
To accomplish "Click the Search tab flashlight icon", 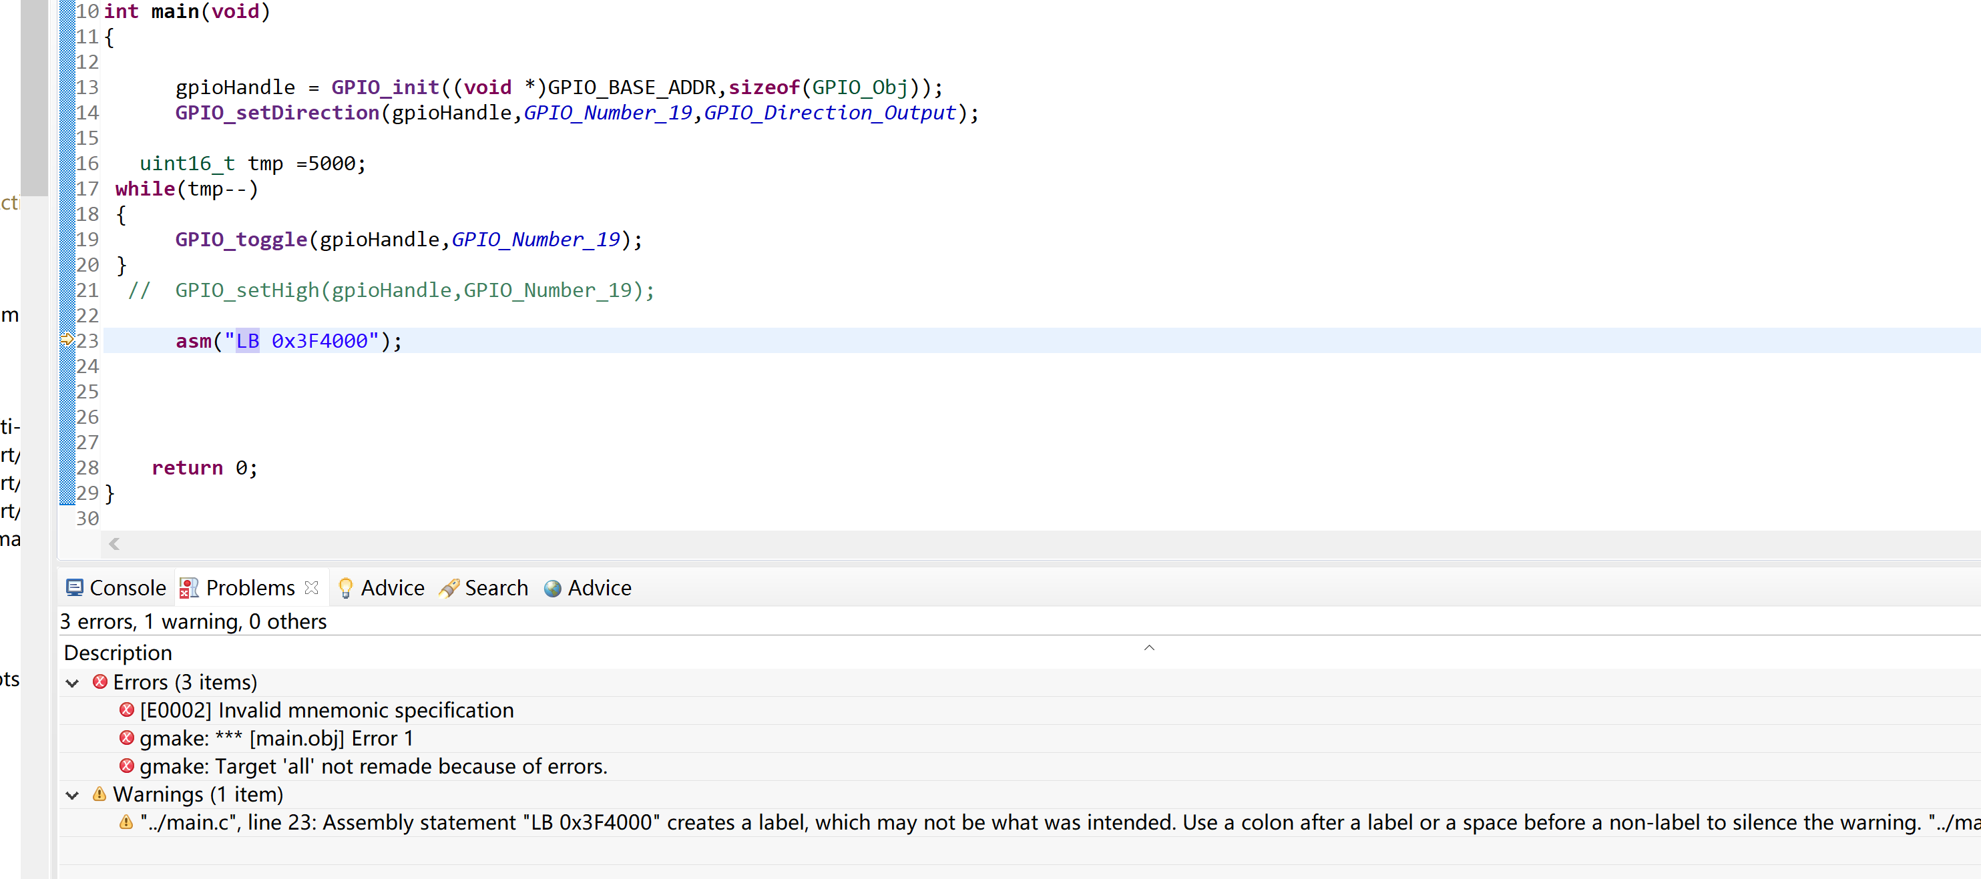I will pos(449,588).
